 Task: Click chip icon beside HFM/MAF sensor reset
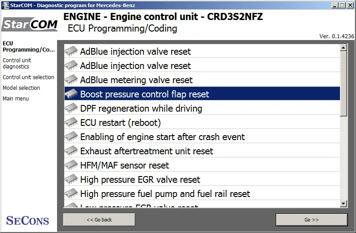tap(71, 165)
